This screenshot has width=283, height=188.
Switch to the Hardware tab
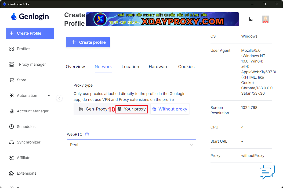pyautogui.click(x=158, y=67)
